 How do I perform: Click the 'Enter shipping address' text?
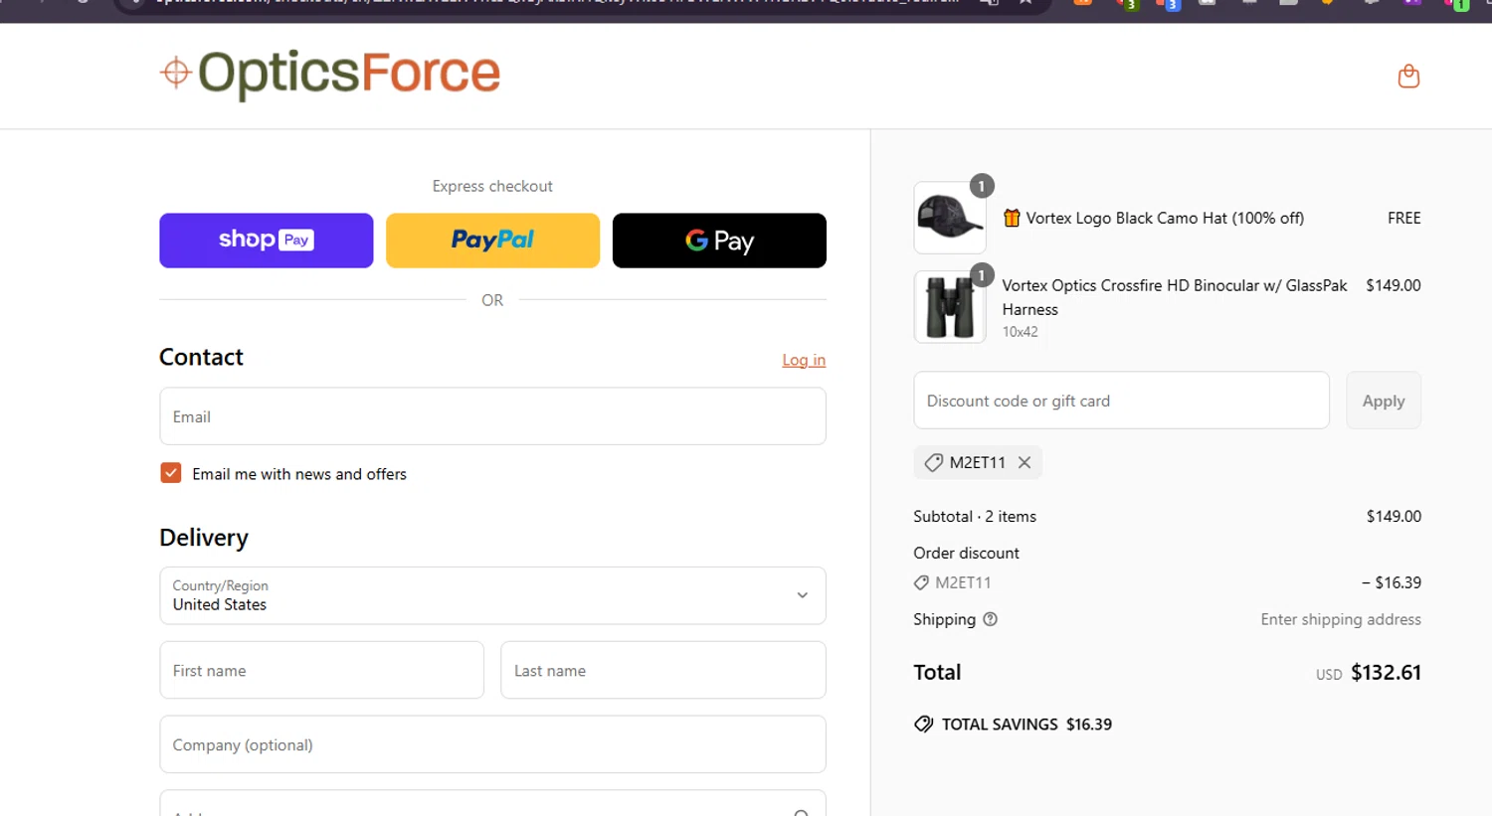(x=1341, y=619)
